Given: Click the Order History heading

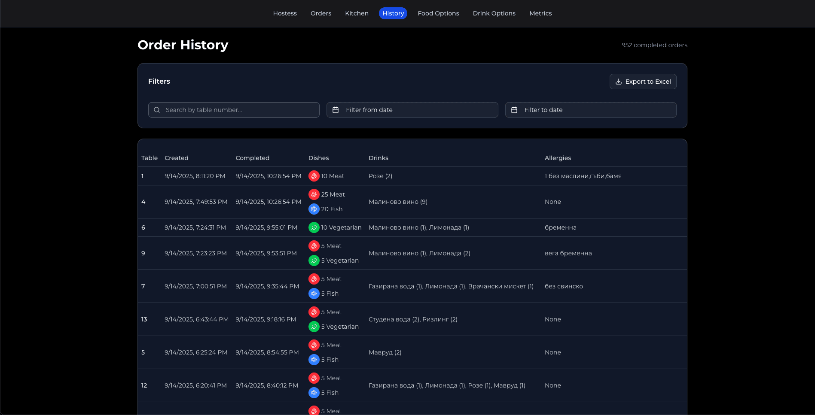Looking at the screenshot, I should point(183,45).
